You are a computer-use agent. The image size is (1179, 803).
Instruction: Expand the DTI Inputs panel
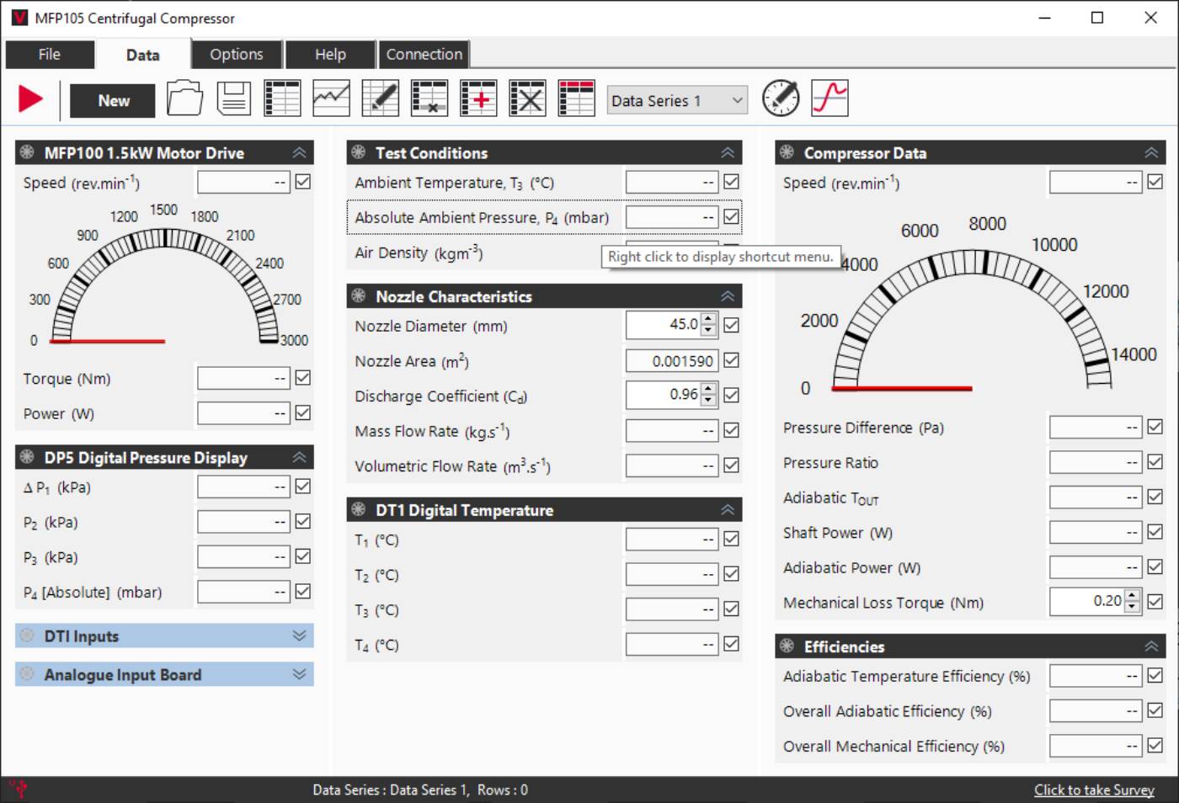(x=296, y=635)
